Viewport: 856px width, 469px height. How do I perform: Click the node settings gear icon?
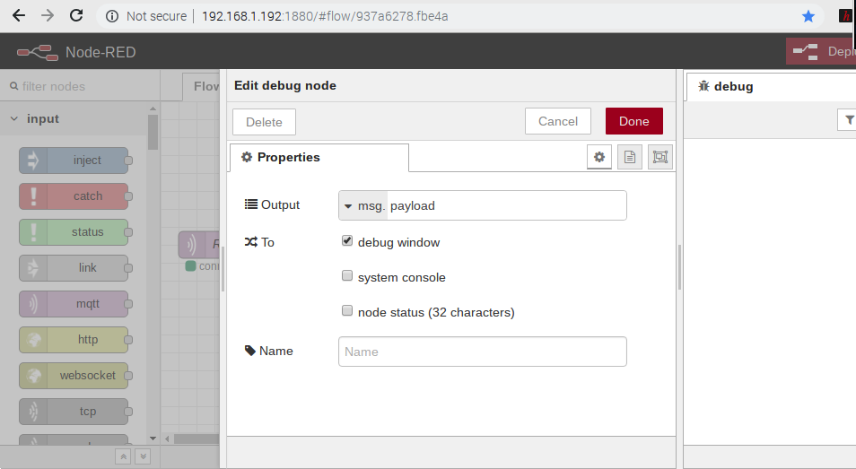tap(599, 157)
